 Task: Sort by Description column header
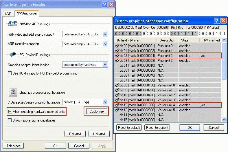point(168,40)
